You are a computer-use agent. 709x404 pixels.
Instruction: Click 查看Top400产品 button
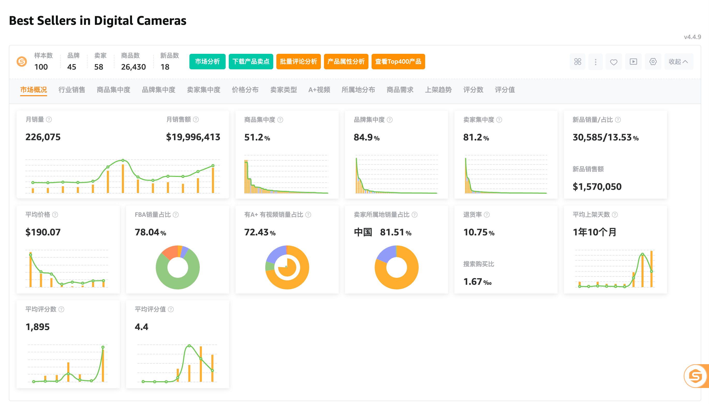point(398,62)
